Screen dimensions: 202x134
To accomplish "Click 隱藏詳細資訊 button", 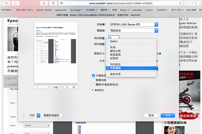I will (x=52, y=115).
